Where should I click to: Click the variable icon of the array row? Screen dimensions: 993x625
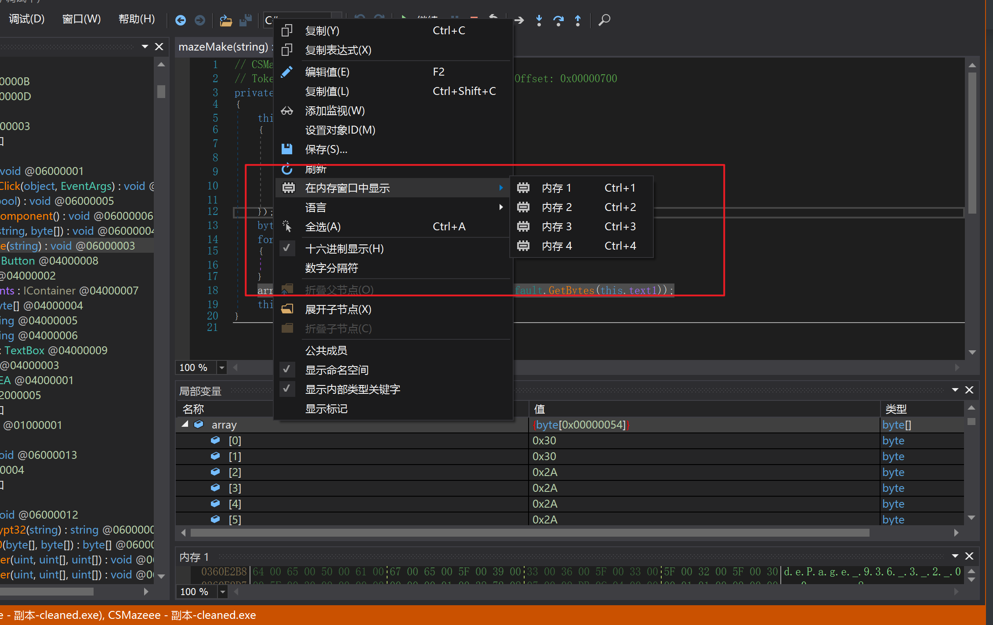pyautogui.click(x=199, y=424)
